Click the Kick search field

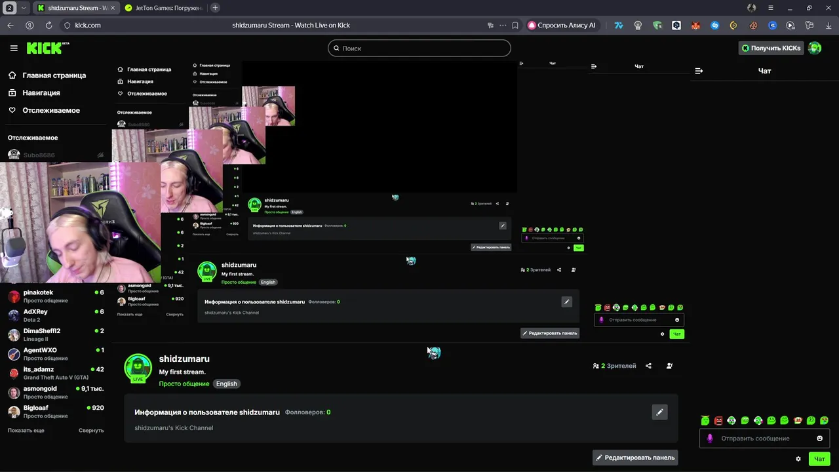(419, 48)
